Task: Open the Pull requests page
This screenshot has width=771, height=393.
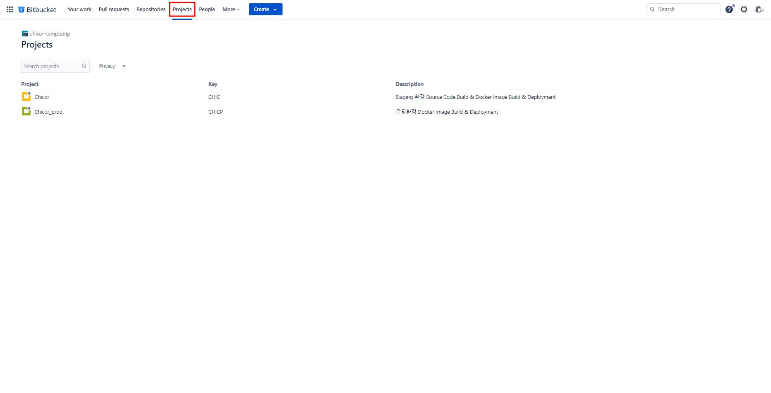Action: (x=114, y=10)
